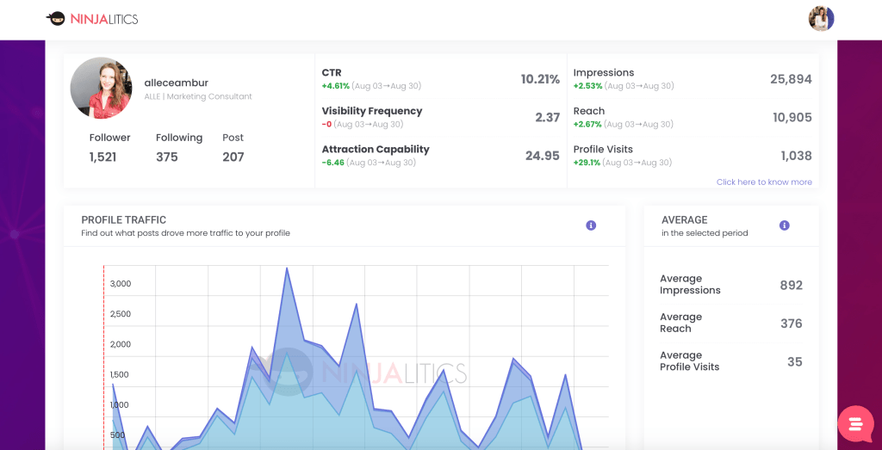Open the pink chat support bubble
Image resolution: width=882 pixels, height=450 pixels.
coord(855,423)
